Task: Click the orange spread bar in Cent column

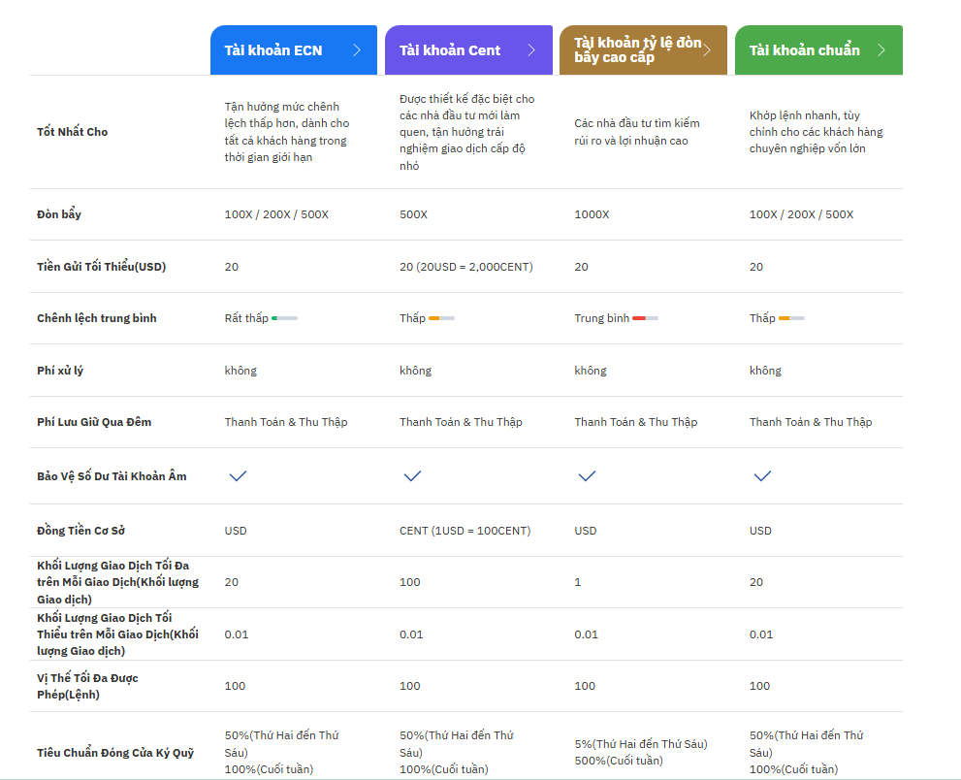Action: point(441,318)
